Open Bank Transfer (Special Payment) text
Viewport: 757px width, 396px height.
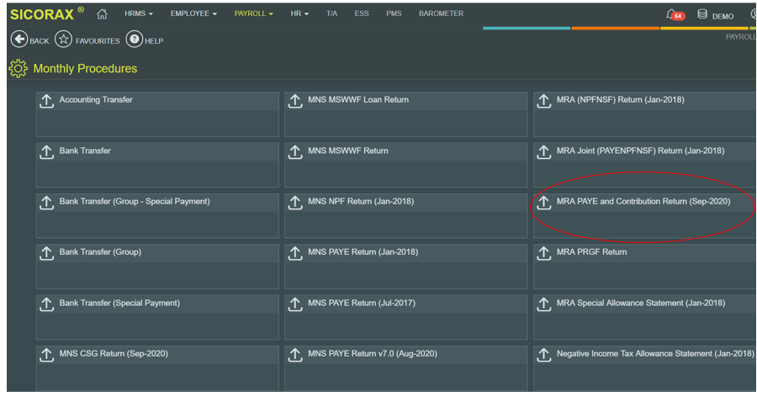coord(119,303)
